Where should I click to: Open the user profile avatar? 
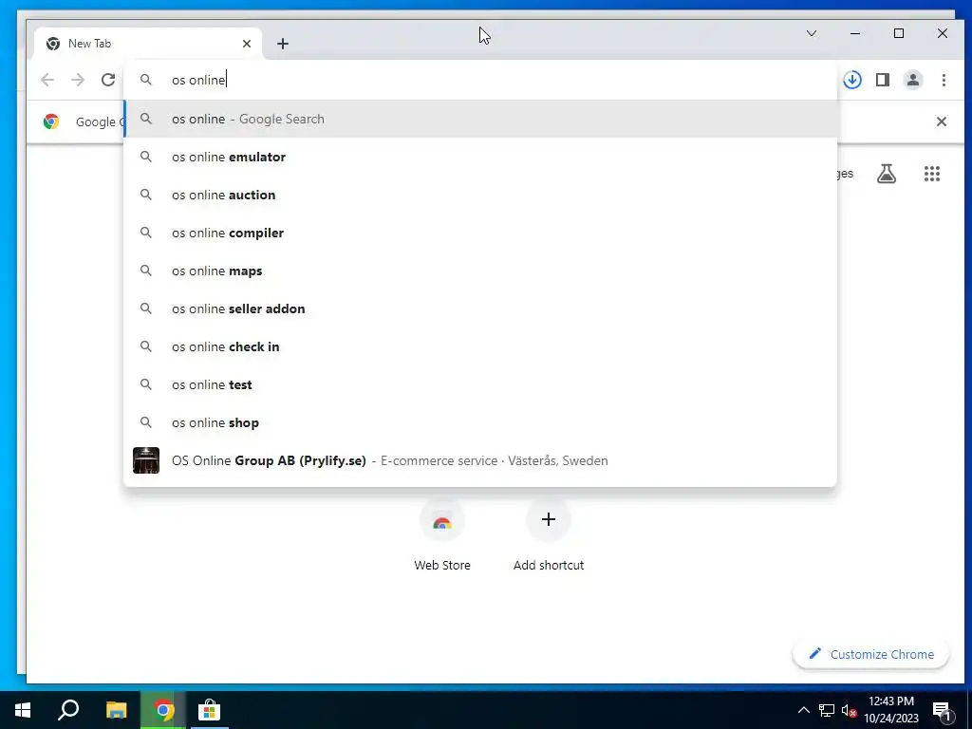pos(913,80)
